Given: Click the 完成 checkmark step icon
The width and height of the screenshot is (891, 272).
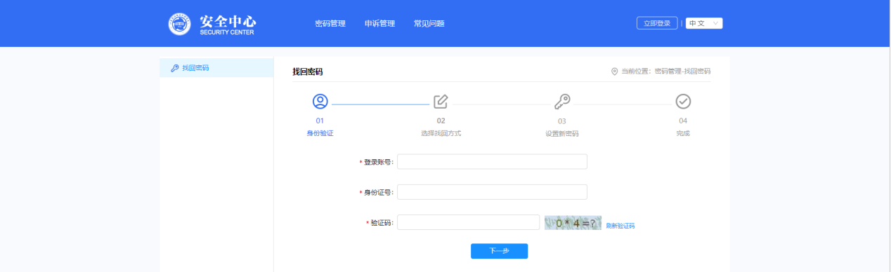Looking at the screenshot, I should click(683, 102).
